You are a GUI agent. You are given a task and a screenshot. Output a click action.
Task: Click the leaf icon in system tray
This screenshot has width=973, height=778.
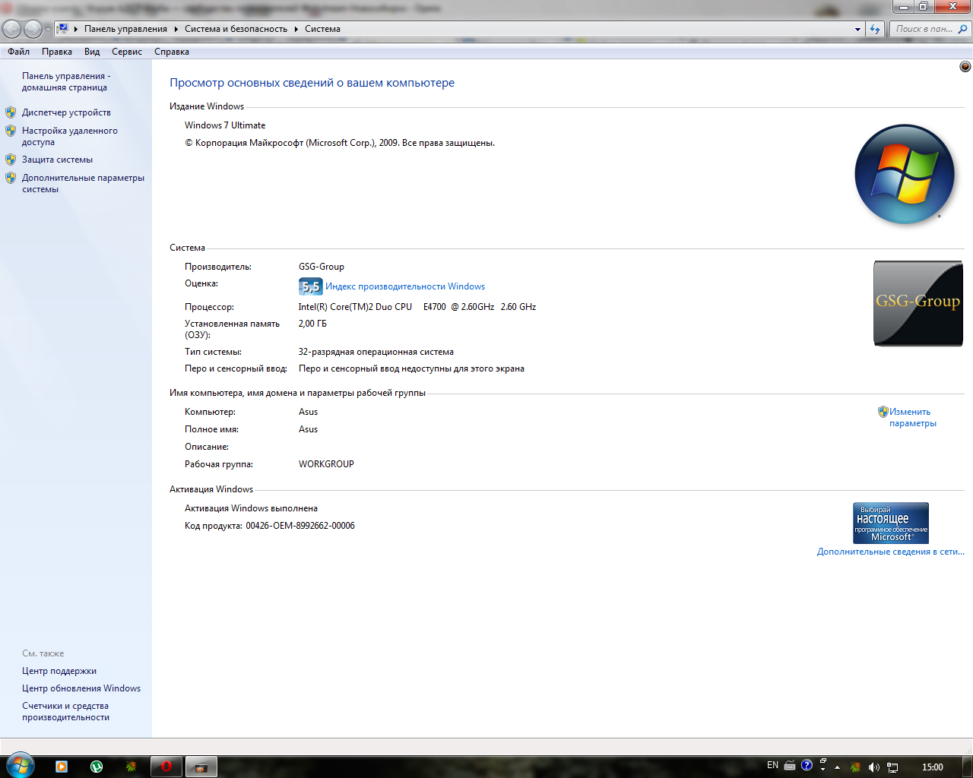coord(856,767)
